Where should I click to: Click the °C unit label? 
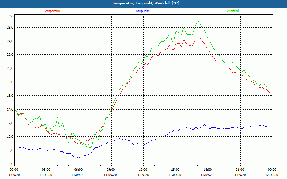tap(11, 16)
